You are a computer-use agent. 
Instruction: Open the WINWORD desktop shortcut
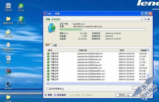pyautogui.click(x=8, y=7)
